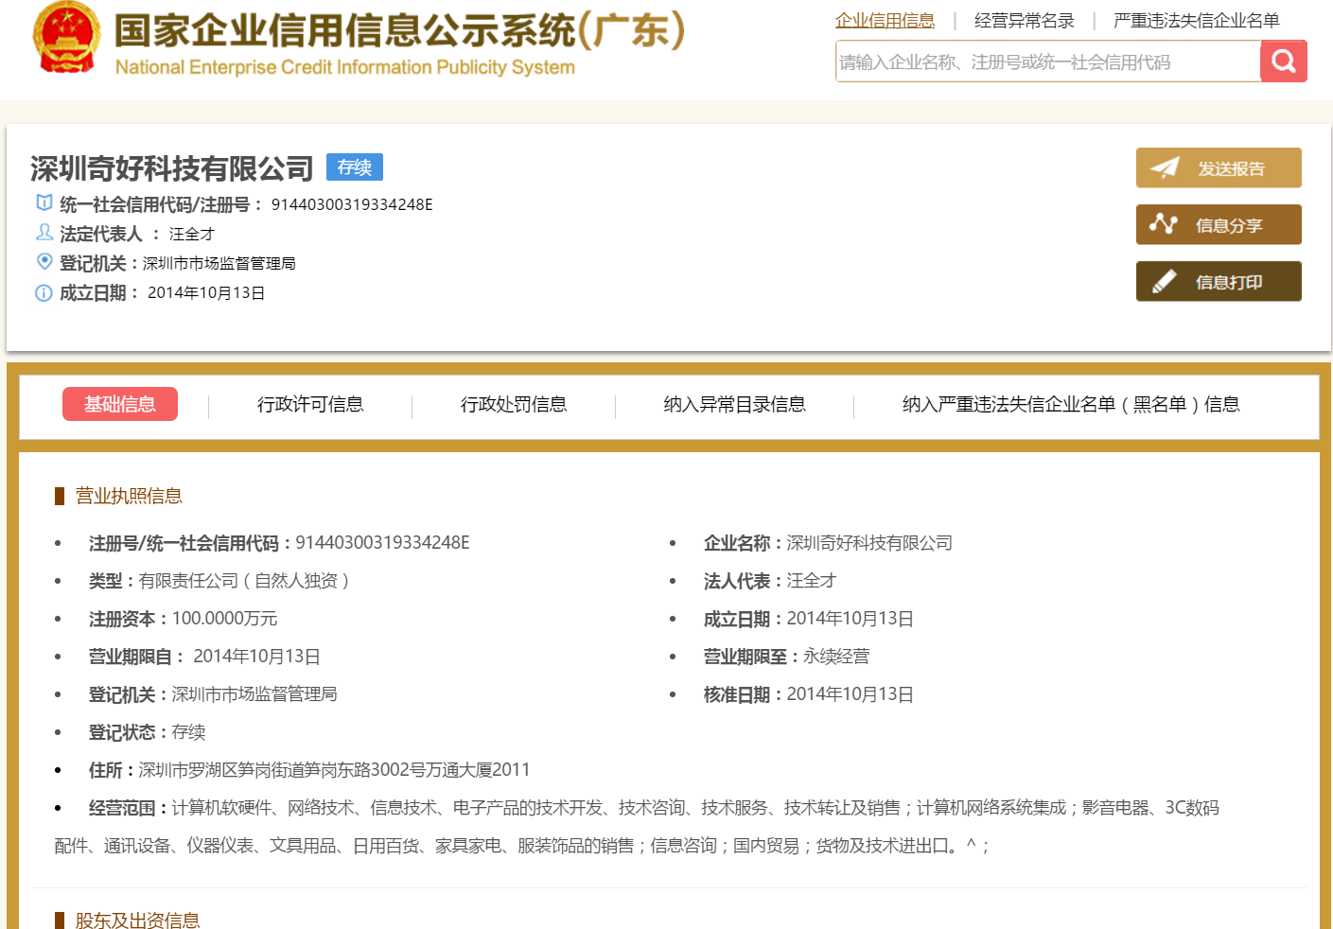Click the company title 深圳奇好科技有限公司
Image resolution: width=1333 pixels, height=929 pixels.
point(172,168)
